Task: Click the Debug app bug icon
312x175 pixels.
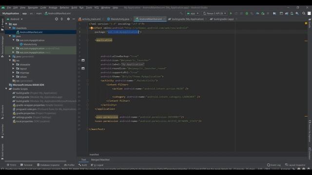Action: pos(247,14)
